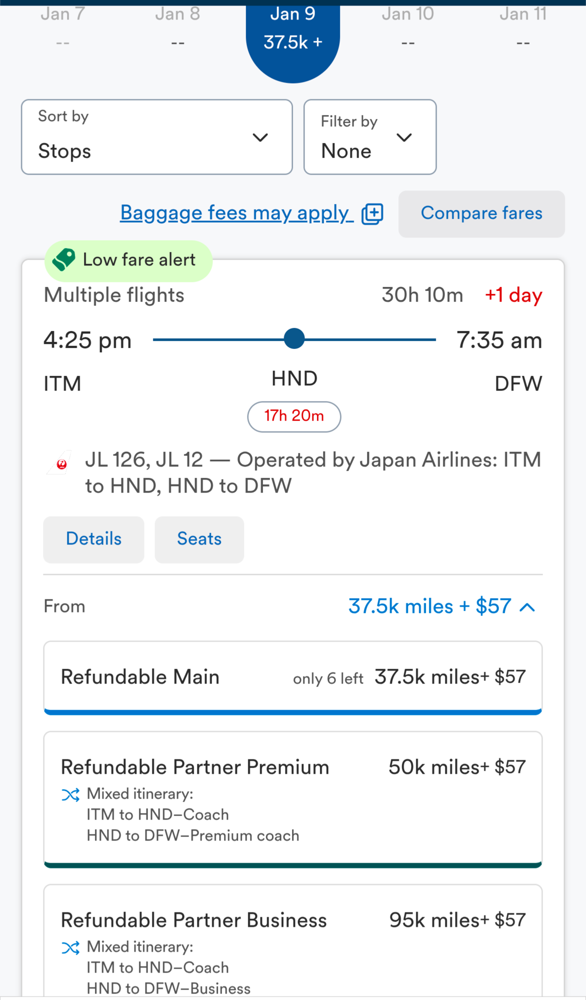
Task: Click the Japan Airlines logo icon
Action: click(x=61, y=464)
